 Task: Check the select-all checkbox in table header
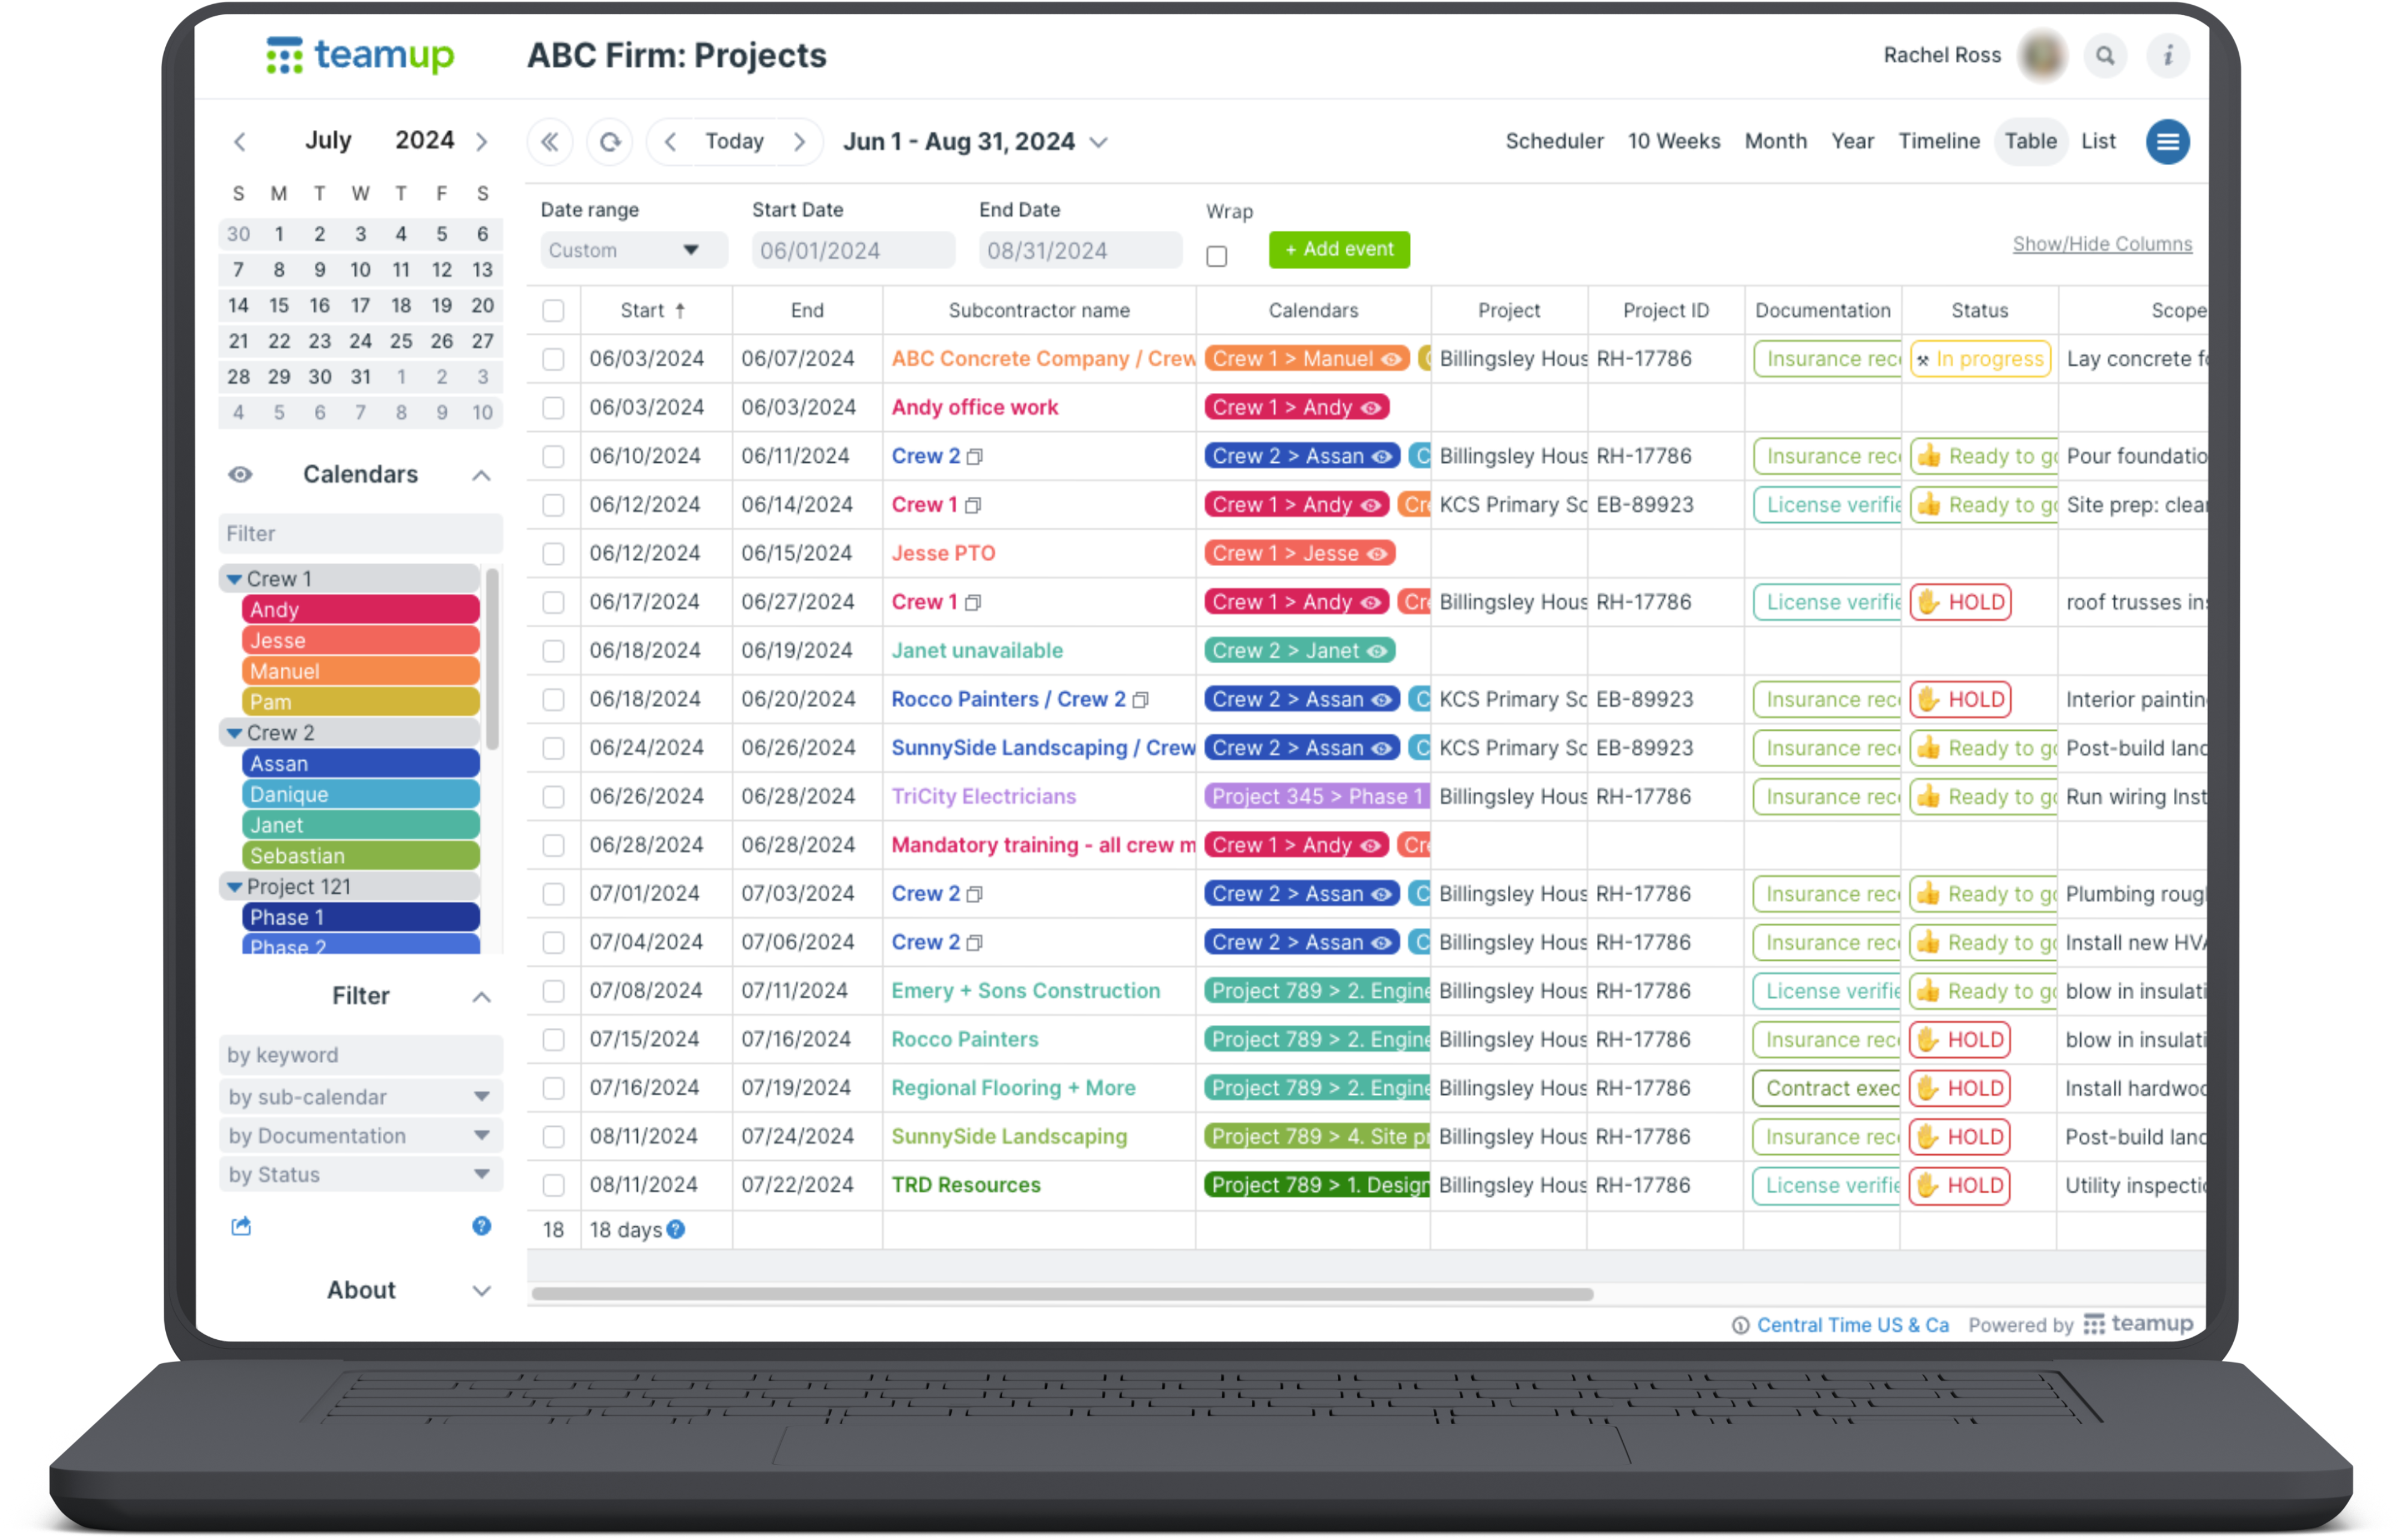coord(553,311)
